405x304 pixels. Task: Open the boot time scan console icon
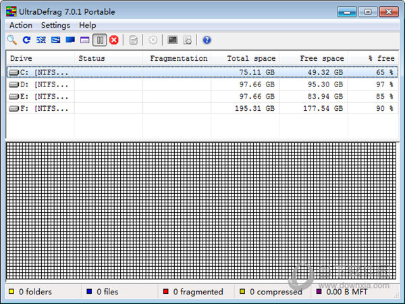click(173, 40)
